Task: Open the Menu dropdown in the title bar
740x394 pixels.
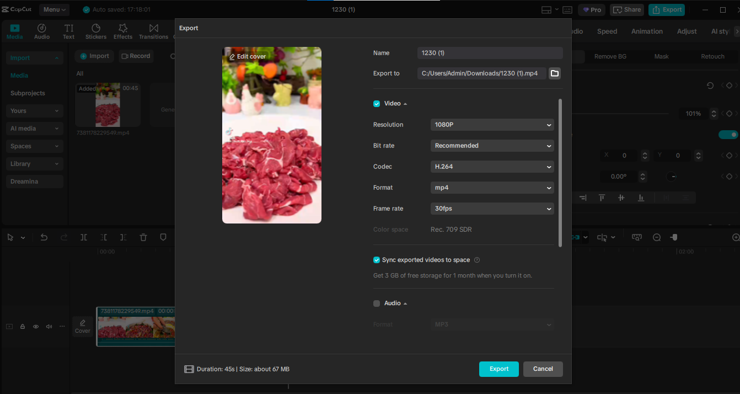Action: [54, 9]
